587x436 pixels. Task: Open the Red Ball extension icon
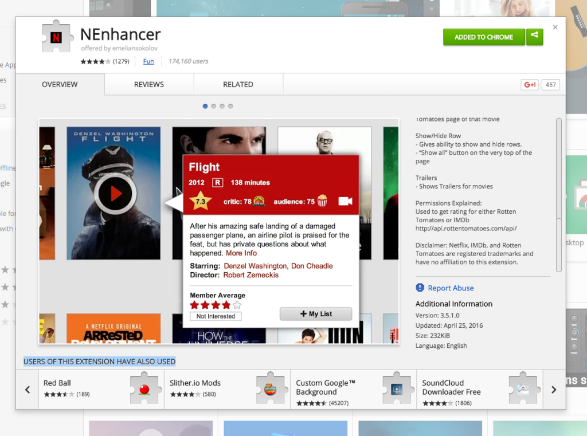144,389
